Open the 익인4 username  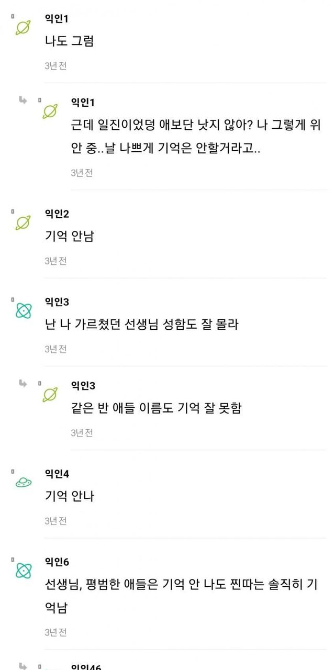[x=57, y=474]
